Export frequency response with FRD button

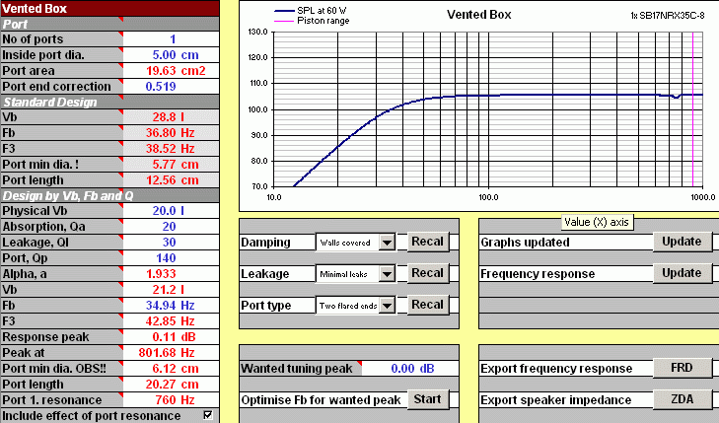point(681,368)
